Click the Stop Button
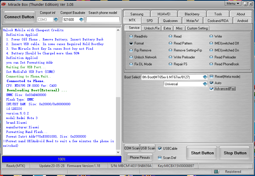The height and width of the screenshot is (176, 255). [x=235, y=153]
